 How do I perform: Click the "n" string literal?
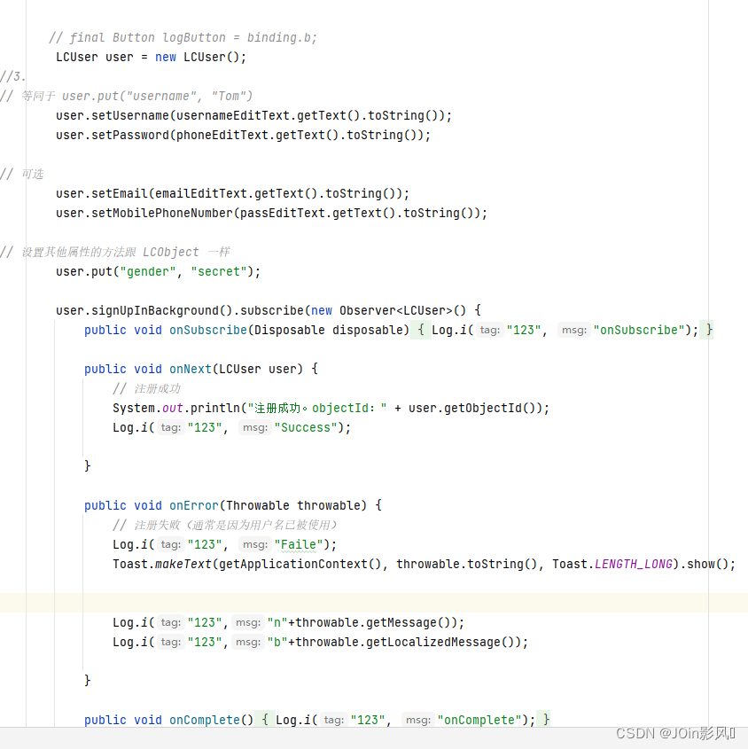pyautogui.click(x=277, y=622)
